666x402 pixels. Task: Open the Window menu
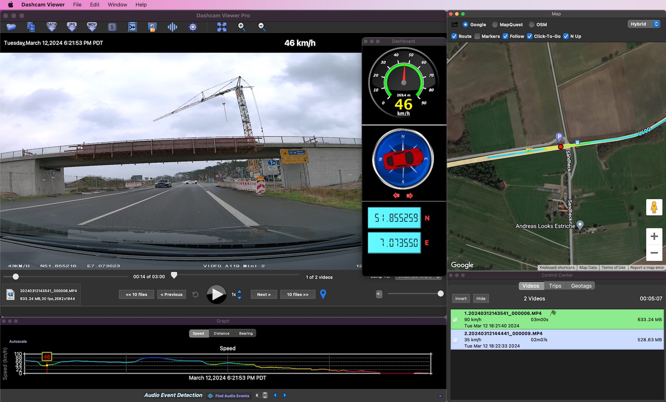(117, 5)
